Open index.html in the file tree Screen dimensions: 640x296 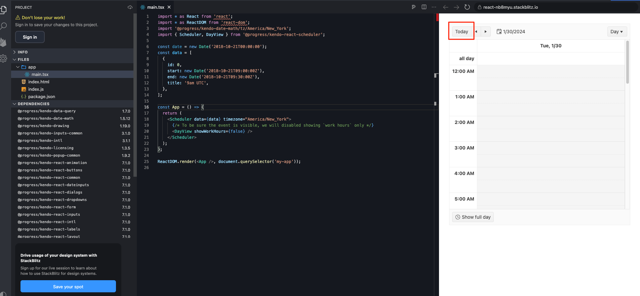38,82
